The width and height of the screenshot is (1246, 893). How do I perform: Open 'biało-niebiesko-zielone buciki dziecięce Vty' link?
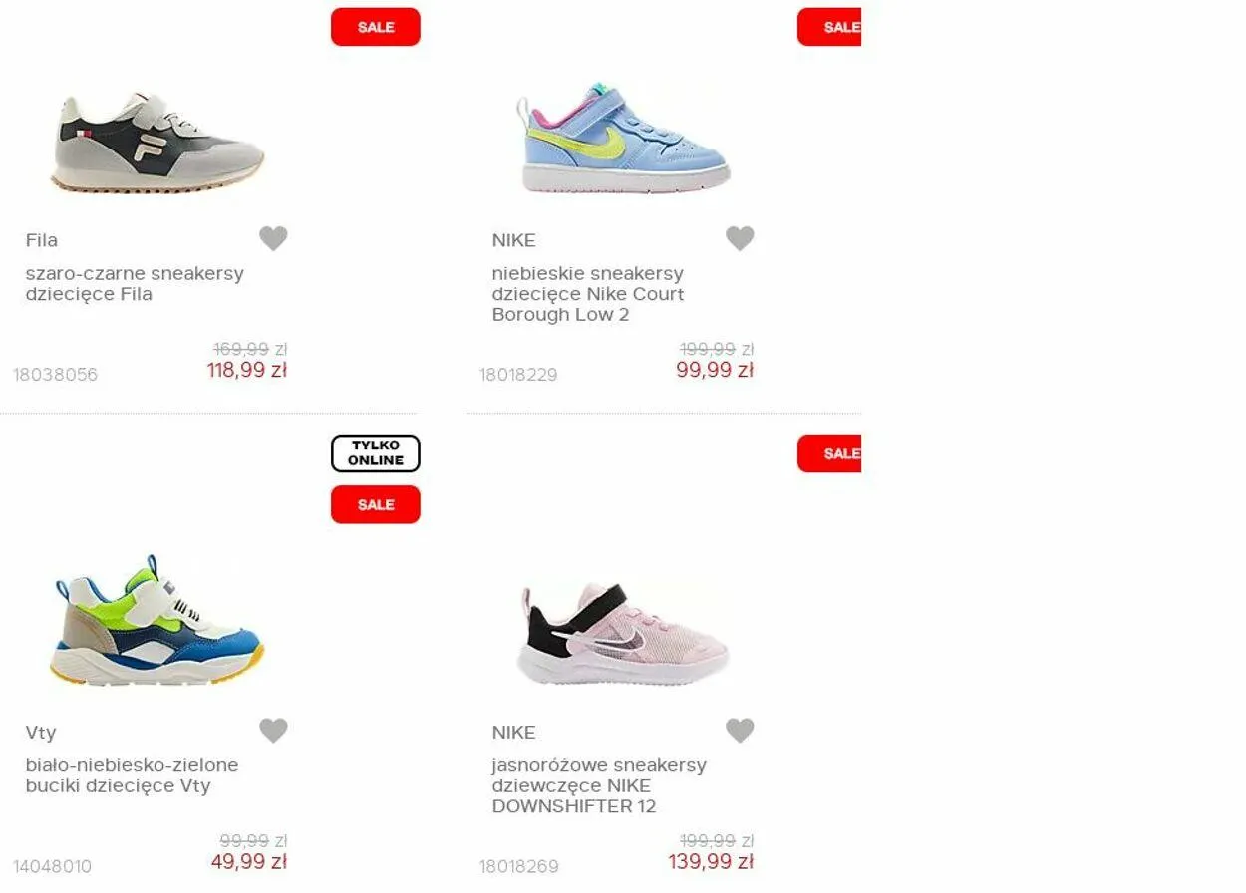point(133,775)
